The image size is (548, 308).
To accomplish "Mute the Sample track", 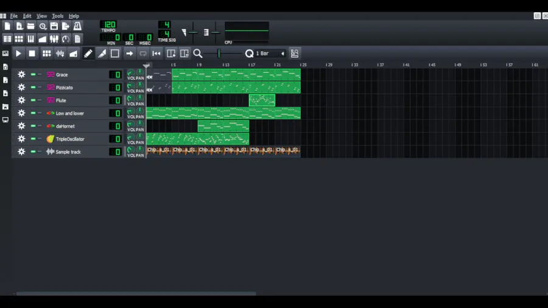I will [33, 152].
